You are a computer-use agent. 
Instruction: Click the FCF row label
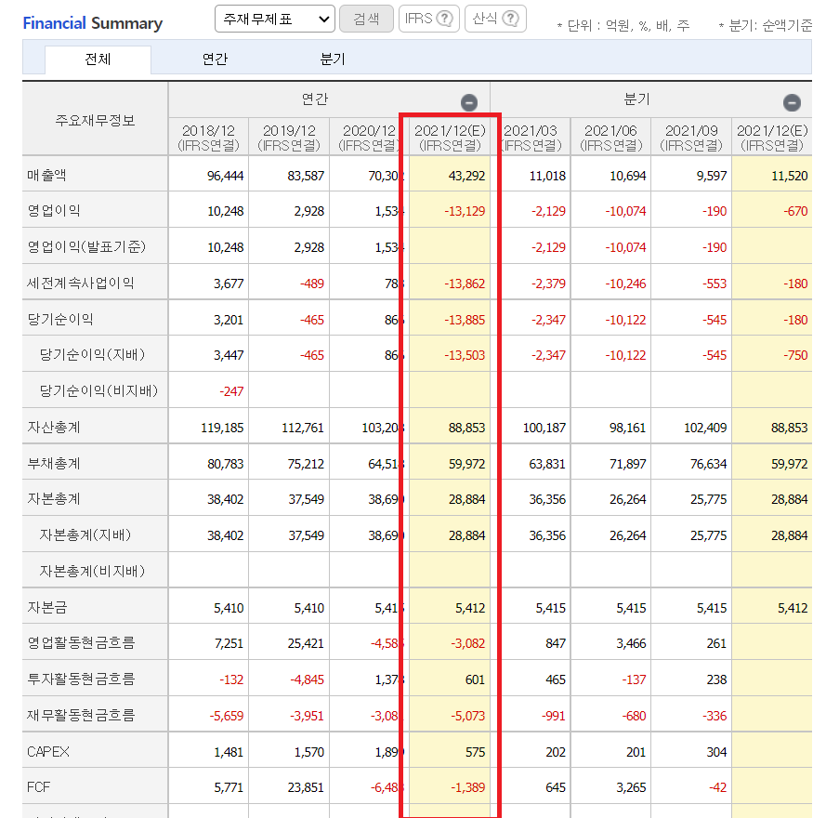(x=38, y=787)
